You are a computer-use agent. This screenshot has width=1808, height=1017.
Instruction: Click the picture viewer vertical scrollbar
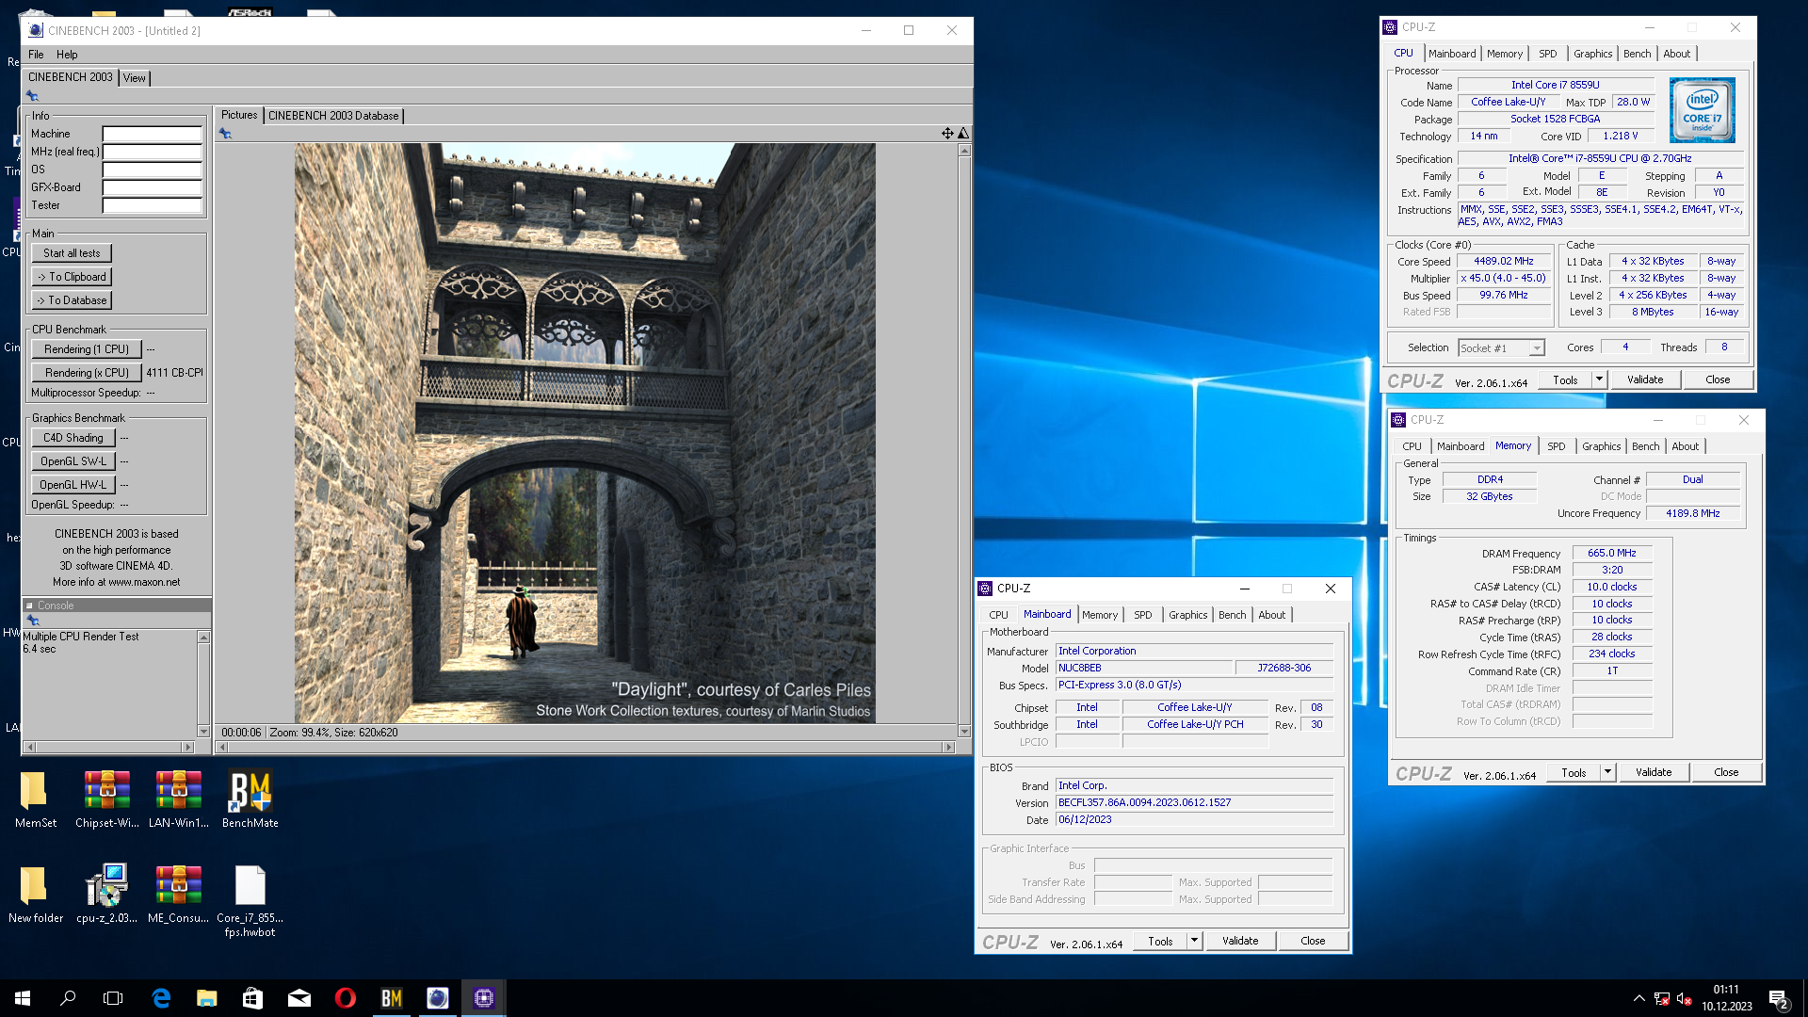(964, 441)
